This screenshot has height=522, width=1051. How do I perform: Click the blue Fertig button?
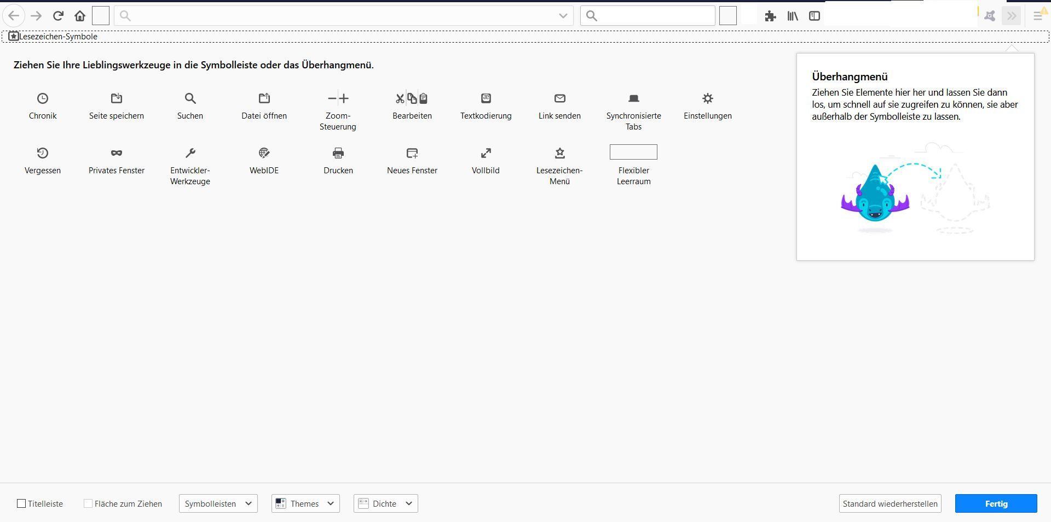(996, 503)
